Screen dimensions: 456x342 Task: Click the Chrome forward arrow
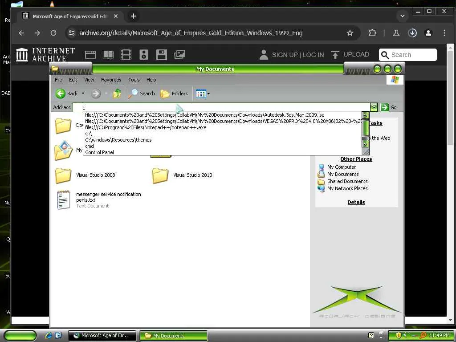pyautogui.click(x=37, y=33)
